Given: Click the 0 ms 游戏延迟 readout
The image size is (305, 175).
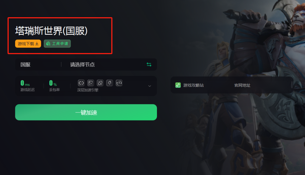Looking at the screenshot, I should tap(27, 86).
